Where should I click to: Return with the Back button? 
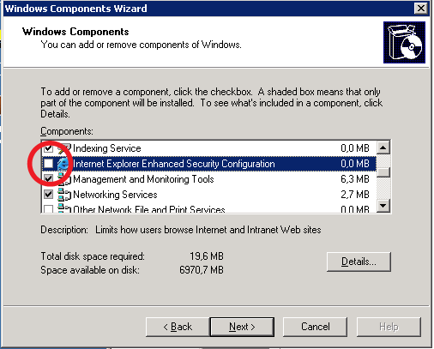pyautogui.click(x=178, y=327)
